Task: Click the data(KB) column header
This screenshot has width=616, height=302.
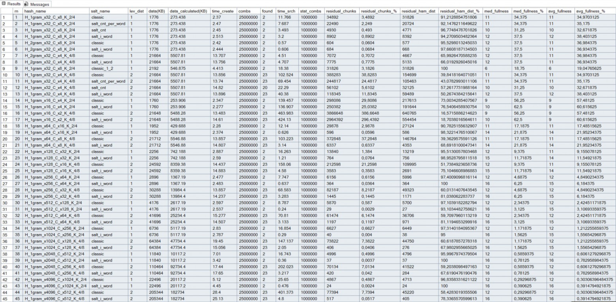Action: coord(157,11)
